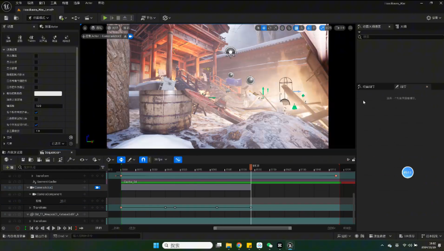Collapse the CameraActor2 track

click(28, 188)
